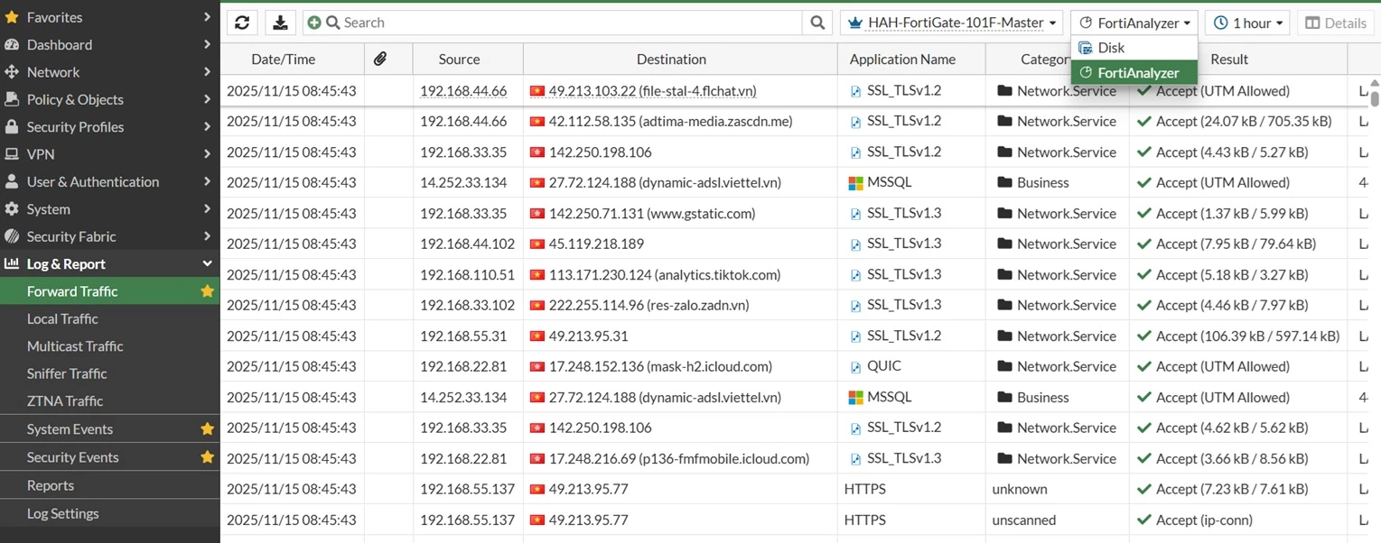Click the search magnifier button
This screenshot has height=543, width=1381.
pos(817,23)
